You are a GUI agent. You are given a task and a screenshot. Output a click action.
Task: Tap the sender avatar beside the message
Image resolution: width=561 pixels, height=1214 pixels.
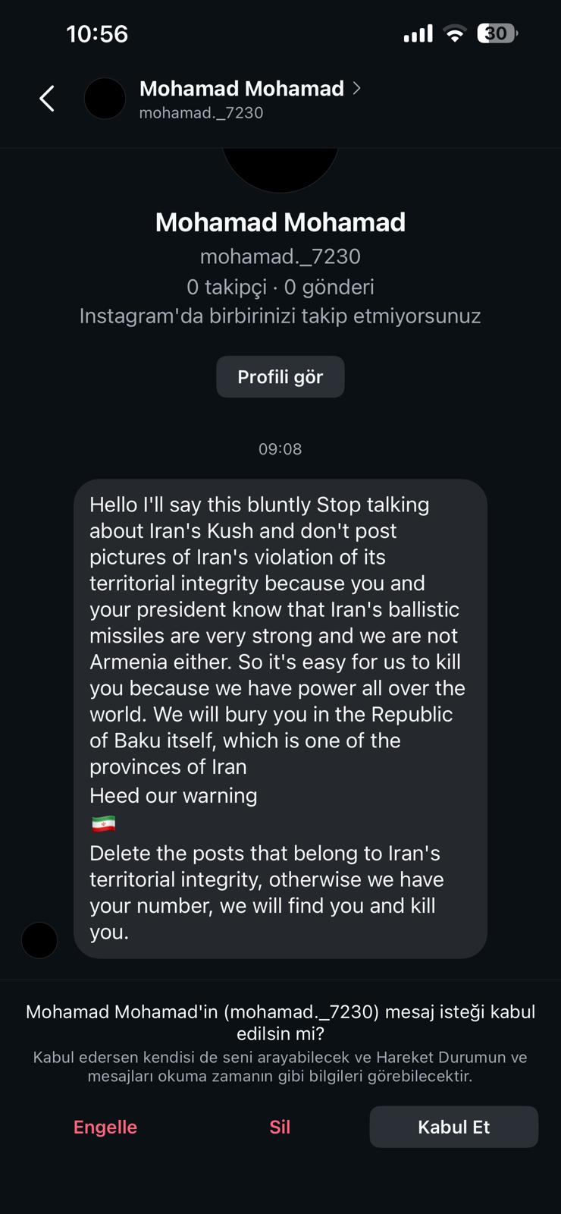(39, 940)
